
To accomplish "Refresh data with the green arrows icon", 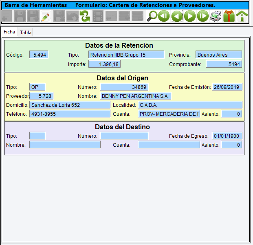I will tap(85, 16).
